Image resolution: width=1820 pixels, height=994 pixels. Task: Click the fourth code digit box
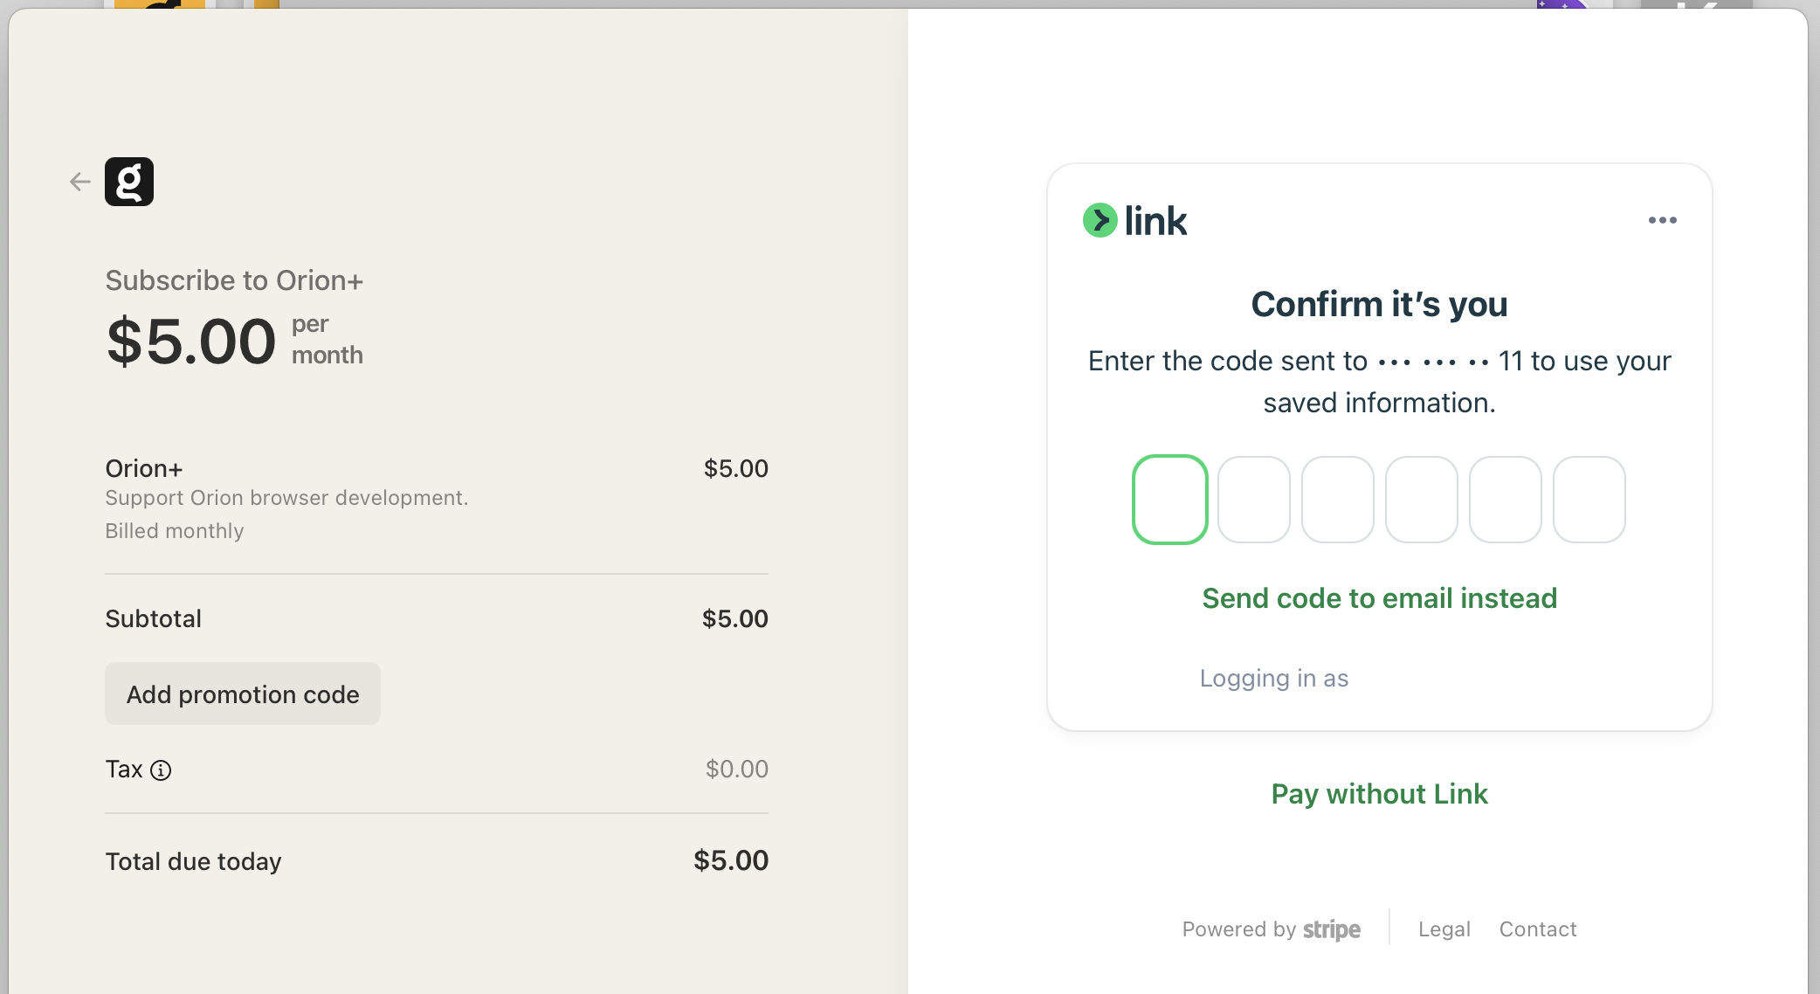(1422, 500)
